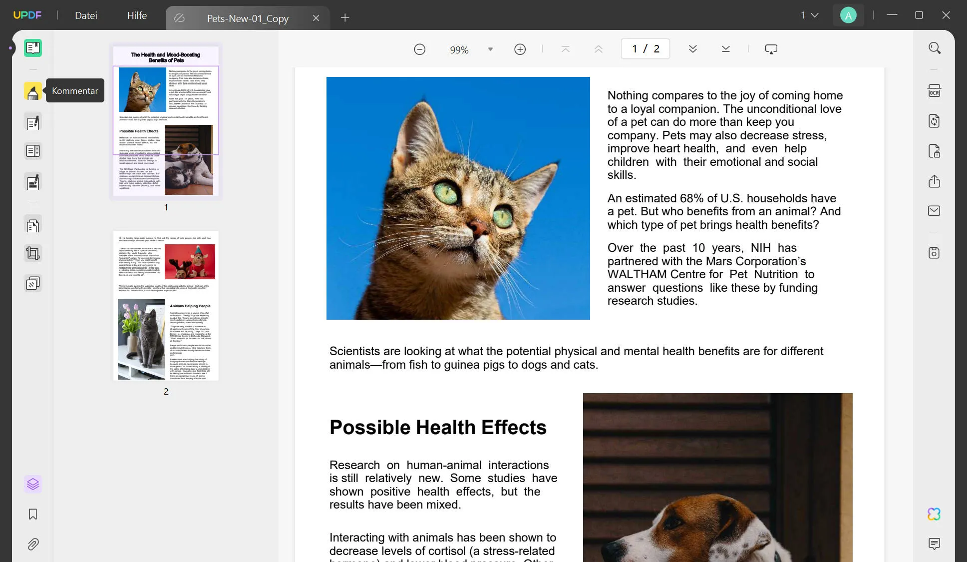Open the comments list panel
The image size is (967, 562).
click(935, 544)
